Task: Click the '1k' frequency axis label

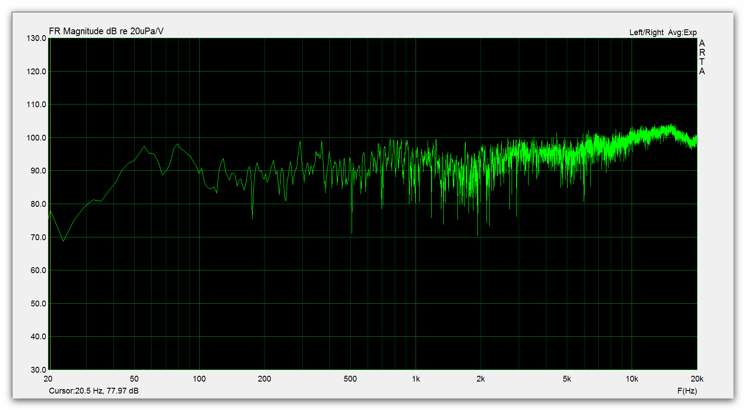Action: click(416, 379)
